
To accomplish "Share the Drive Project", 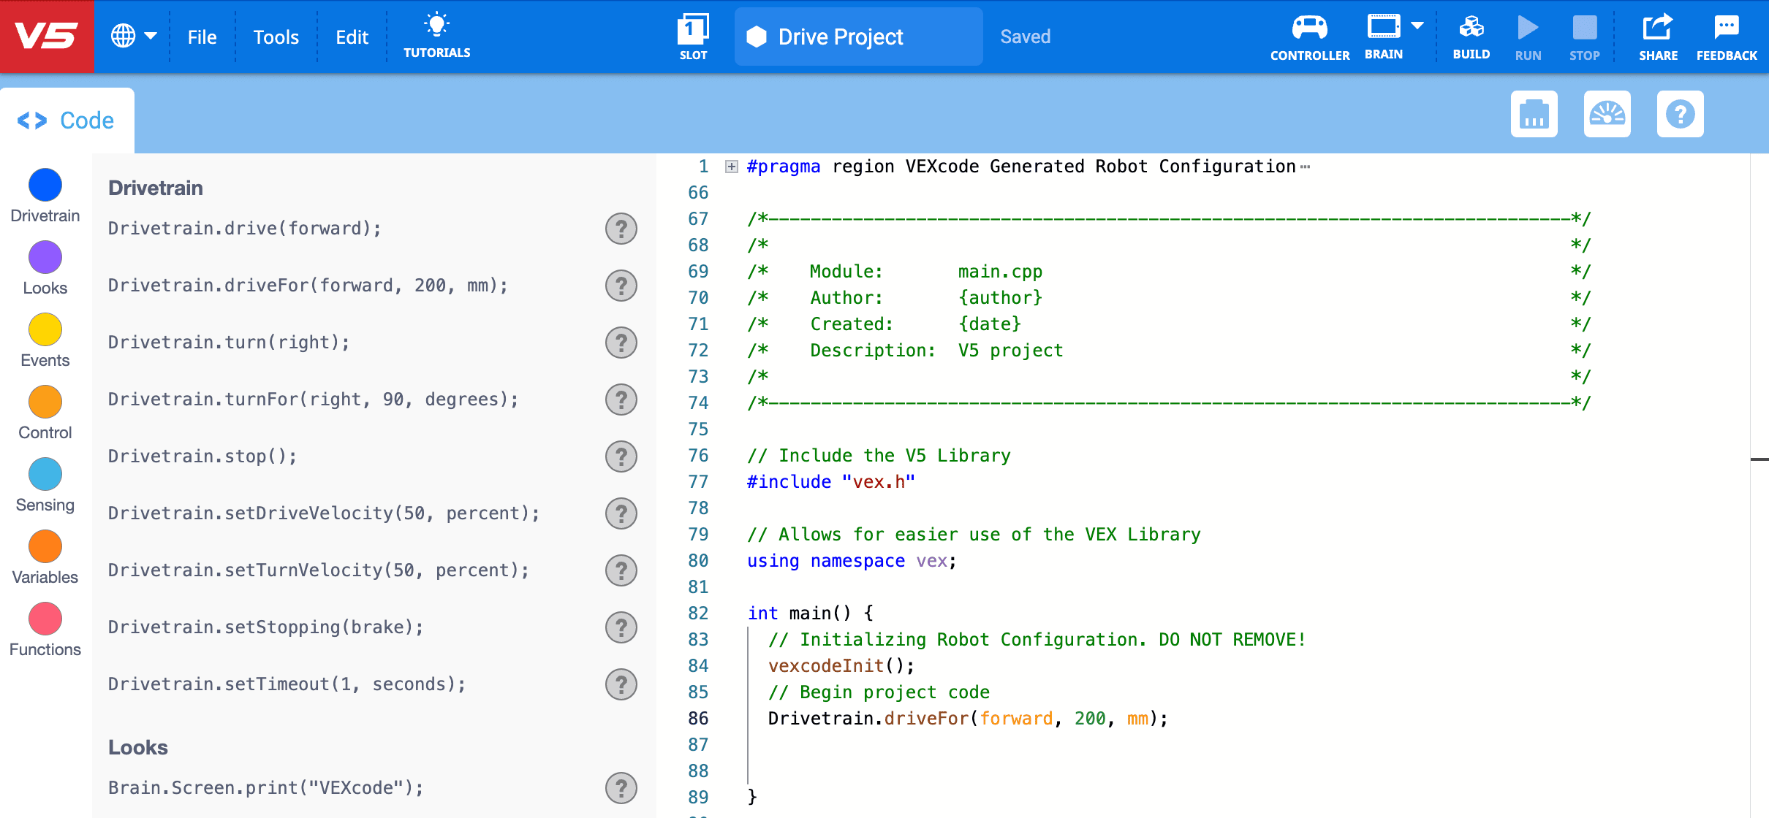I will point(1658,34).
